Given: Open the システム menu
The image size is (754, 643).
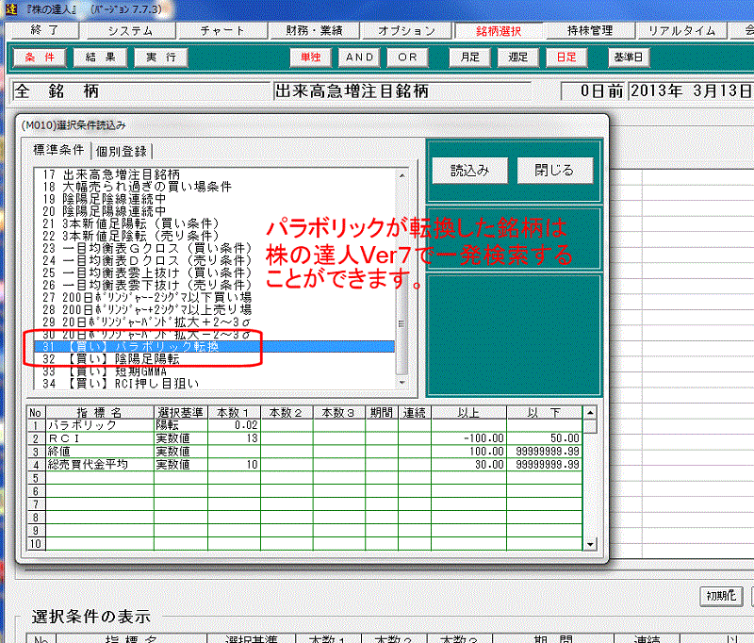Looking at the screenshot, I should [x=130, y=31].
